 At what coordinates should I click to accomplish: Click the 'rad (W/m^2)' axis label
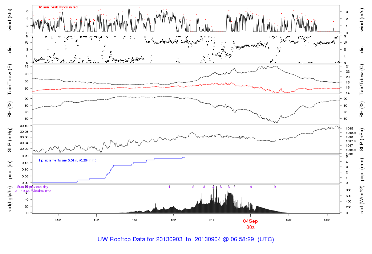pyautogui.click(x=361, y=199)
